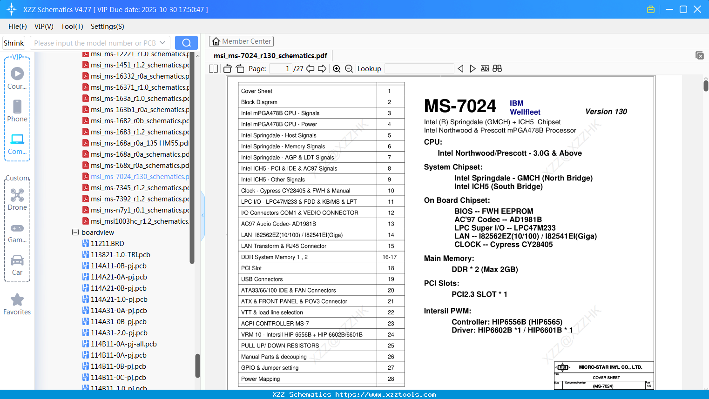The width and height of the screenshot is (709, 399).
Task: Click the document viewer scrollbar thumb
Action: pos(706,86)
